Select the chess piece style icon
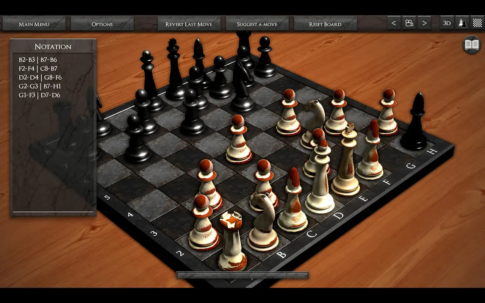The image size is (485, 303). 462,23
